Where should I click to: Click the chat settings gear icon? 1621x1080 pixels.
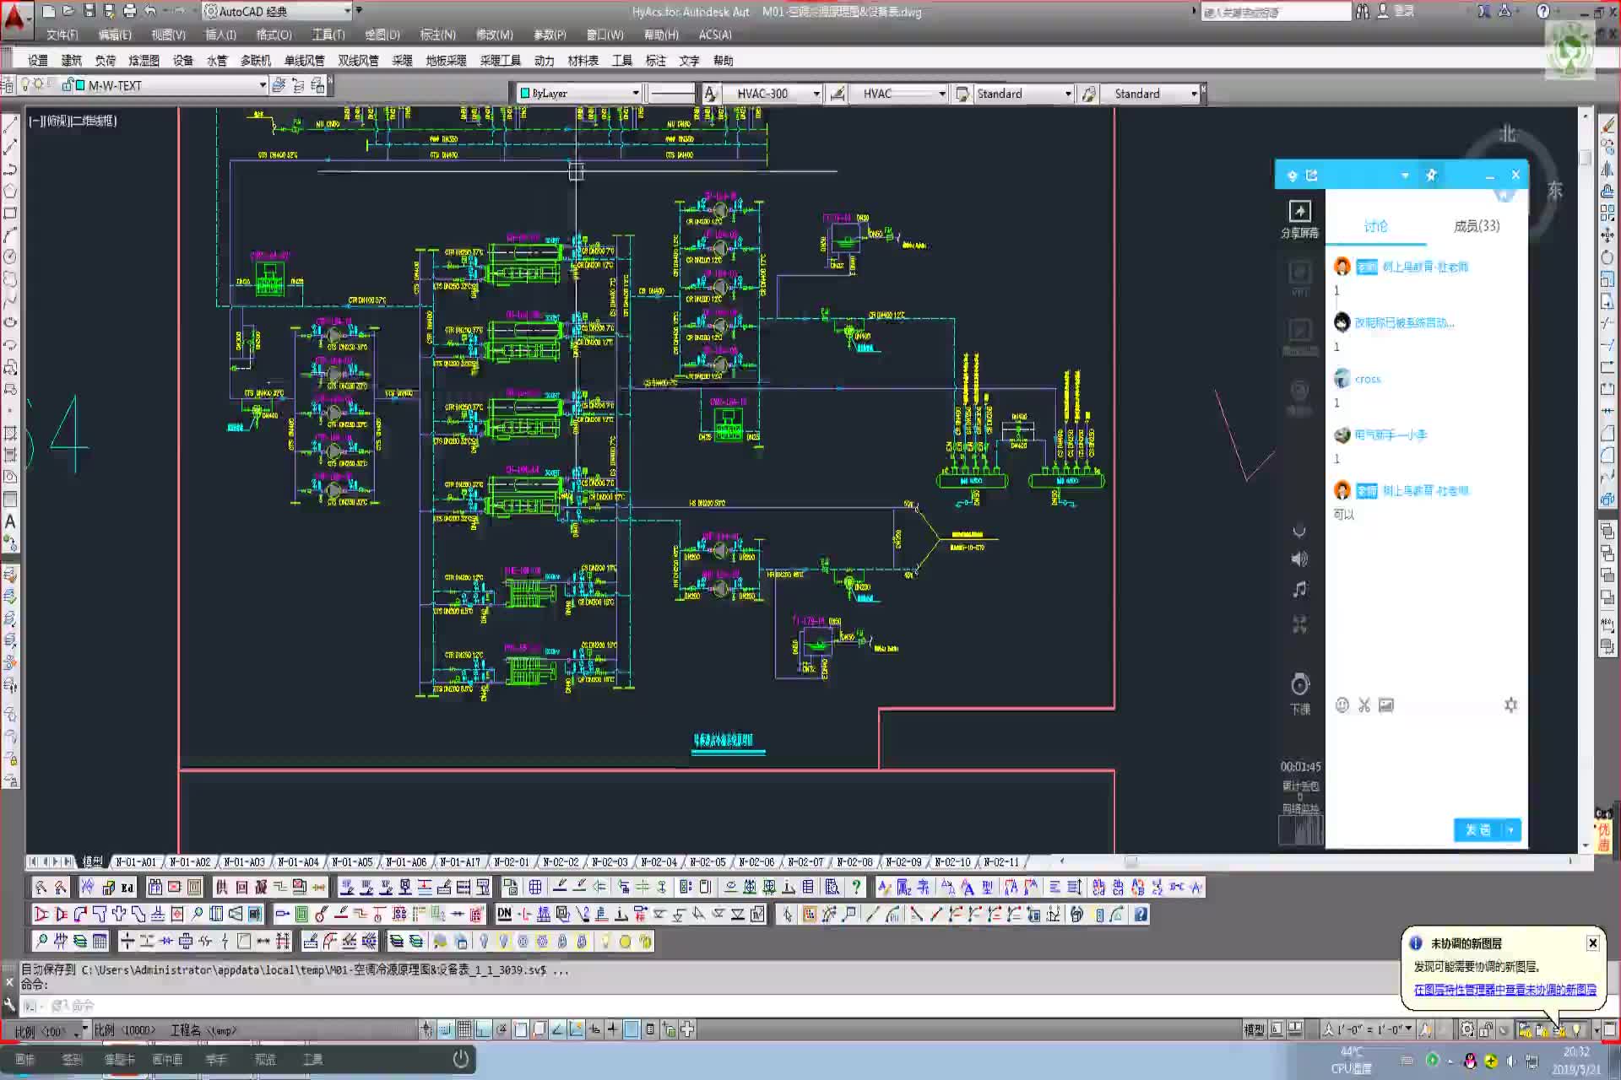(x=1510, y=705)
